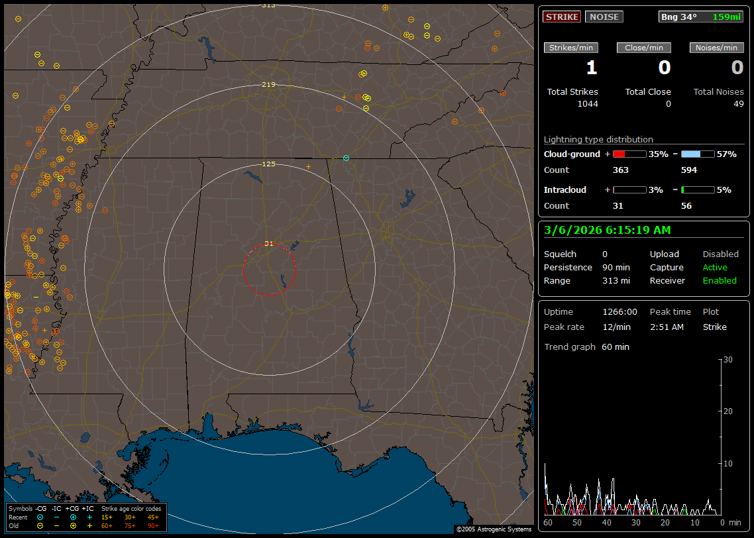This screenshot has height=538, width=754.
Task: Click the red positive cloud-ground percentage bar
Action: (629, 154)
